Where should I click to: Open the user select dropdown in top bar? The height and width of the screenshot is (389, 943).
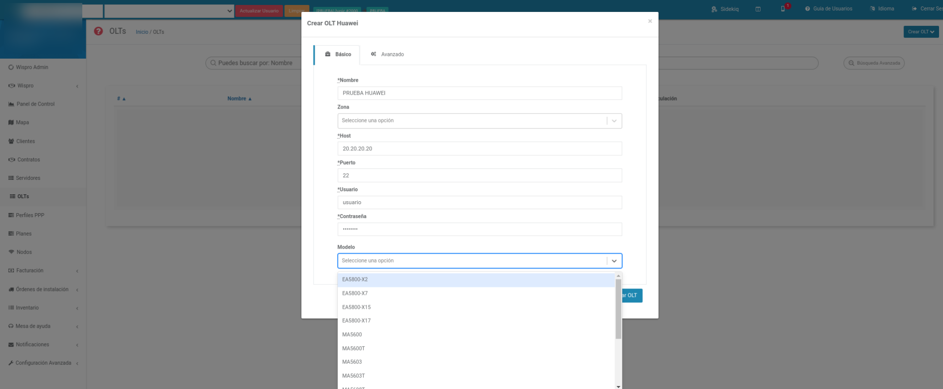pos(169,11)
